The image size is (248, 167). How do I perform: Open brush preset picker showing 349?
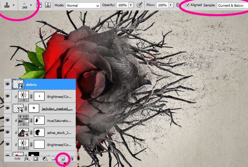[x=24, y=5]
